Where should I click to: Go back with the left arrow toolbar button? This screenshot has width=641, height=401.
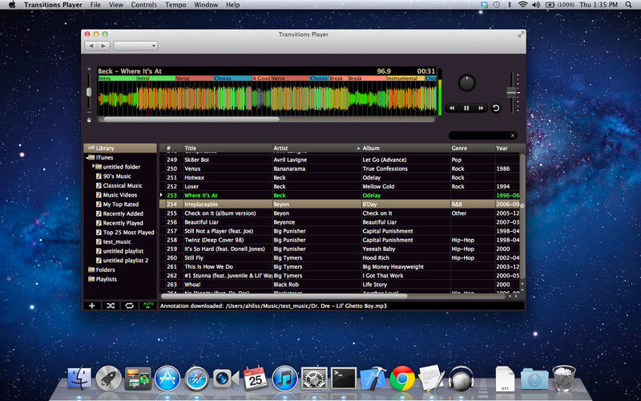(91, 46)
